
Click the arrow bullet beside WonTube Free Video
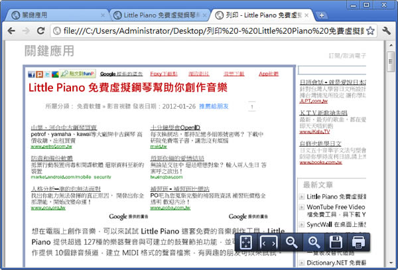click(x=302, y=207)
